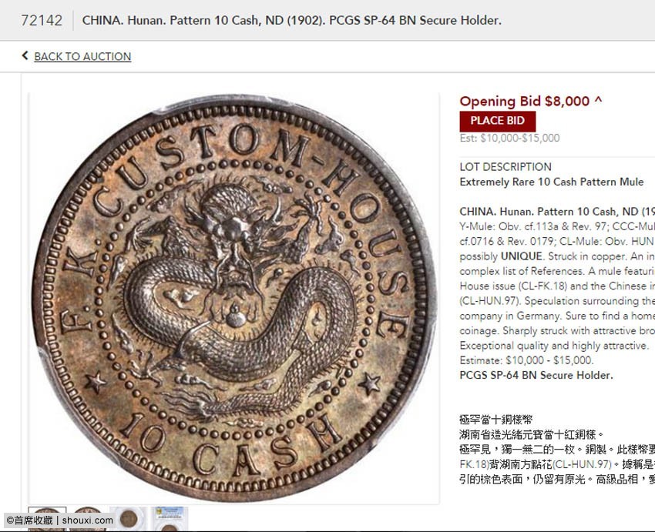Viewport: 655px width, 532px height.
Task: Click the lot title heading text
Action: pos(291,20)
